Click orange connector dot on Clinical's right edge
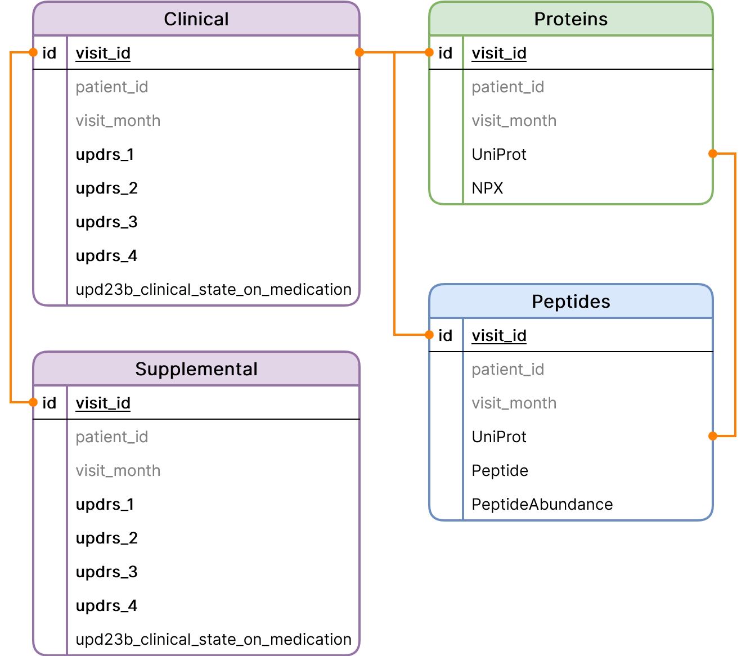Image resolution: width=746 pixels, height=656 pixels. 360,53
